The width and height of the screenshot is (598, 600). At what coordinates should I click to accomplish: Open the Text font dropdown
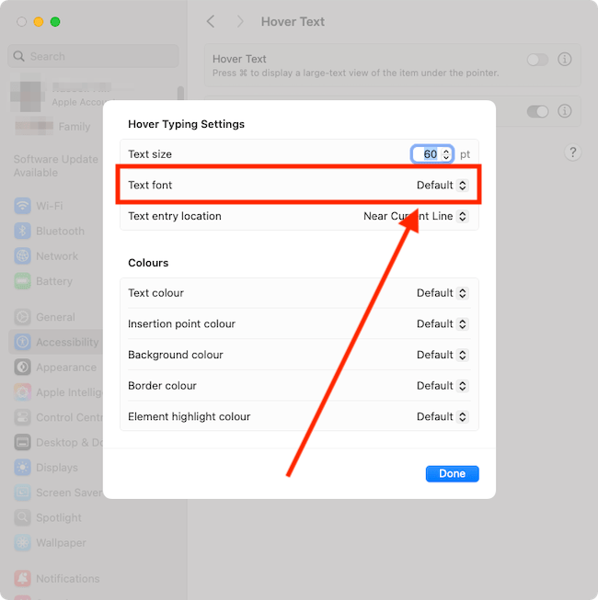click(442, 186)
